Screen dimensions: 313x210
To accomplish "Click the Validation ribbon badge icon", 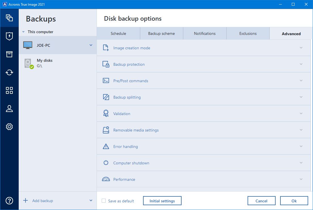I will point(106,113).
